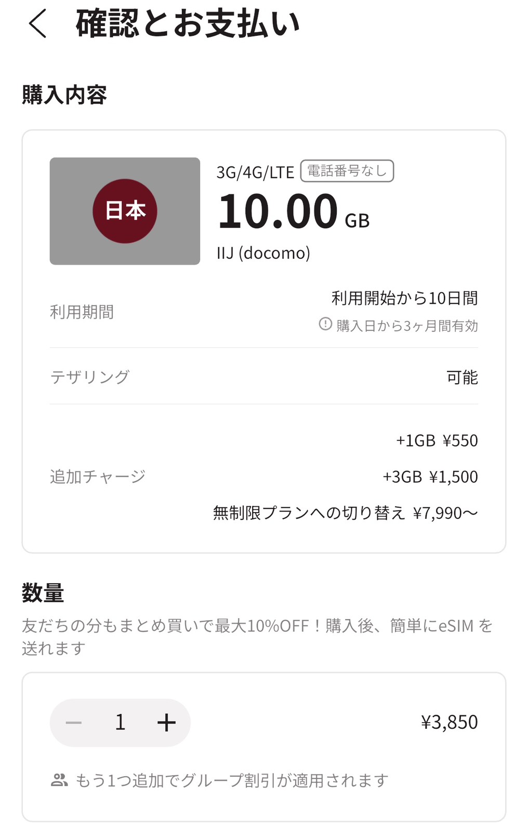Click the Japan flag plan thumbnail
528x838 pixels.
pos(125,211)
